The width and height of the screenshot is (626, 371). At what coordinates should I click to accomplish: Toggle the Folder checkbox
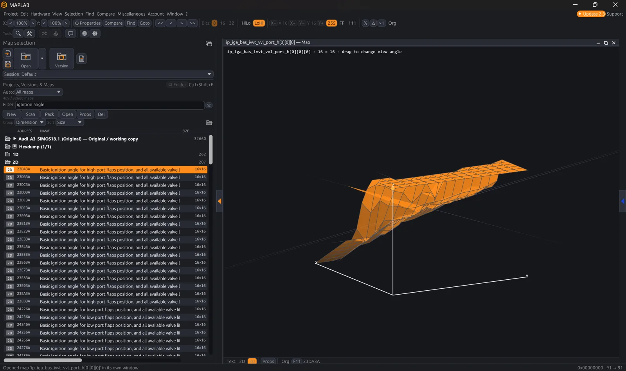coord(170,85)
